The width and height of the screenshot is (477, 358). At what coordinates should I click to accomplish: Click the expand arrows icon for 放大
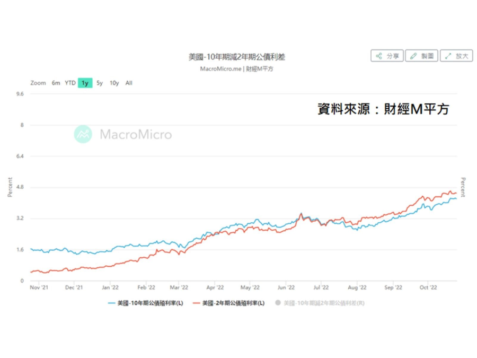pos(448,56)
